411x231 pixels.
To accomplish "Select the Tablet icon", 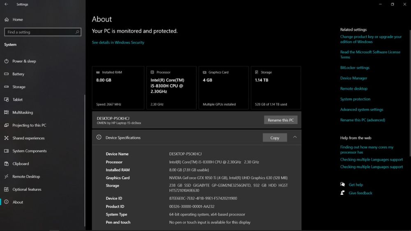I will [7, 99].
